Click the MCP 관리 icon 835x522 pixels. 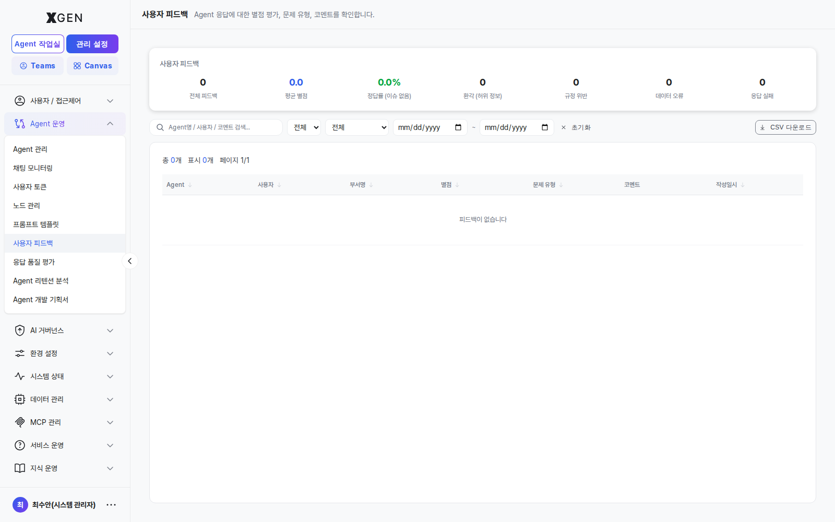pos(20,422)
